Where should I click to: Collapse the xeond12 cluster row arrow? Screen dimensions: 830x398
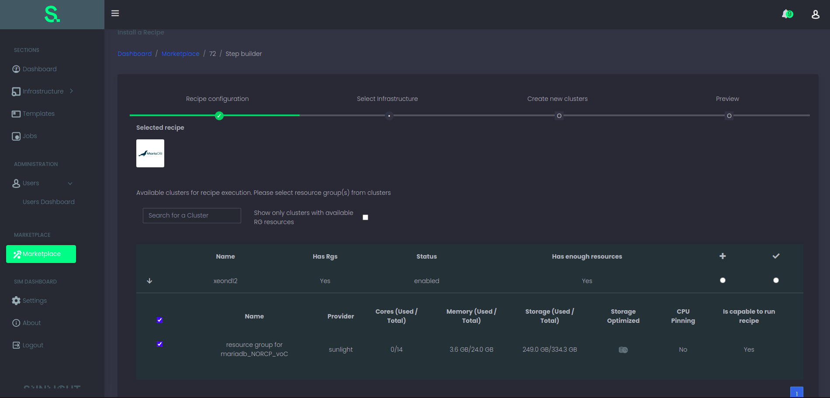149,281
